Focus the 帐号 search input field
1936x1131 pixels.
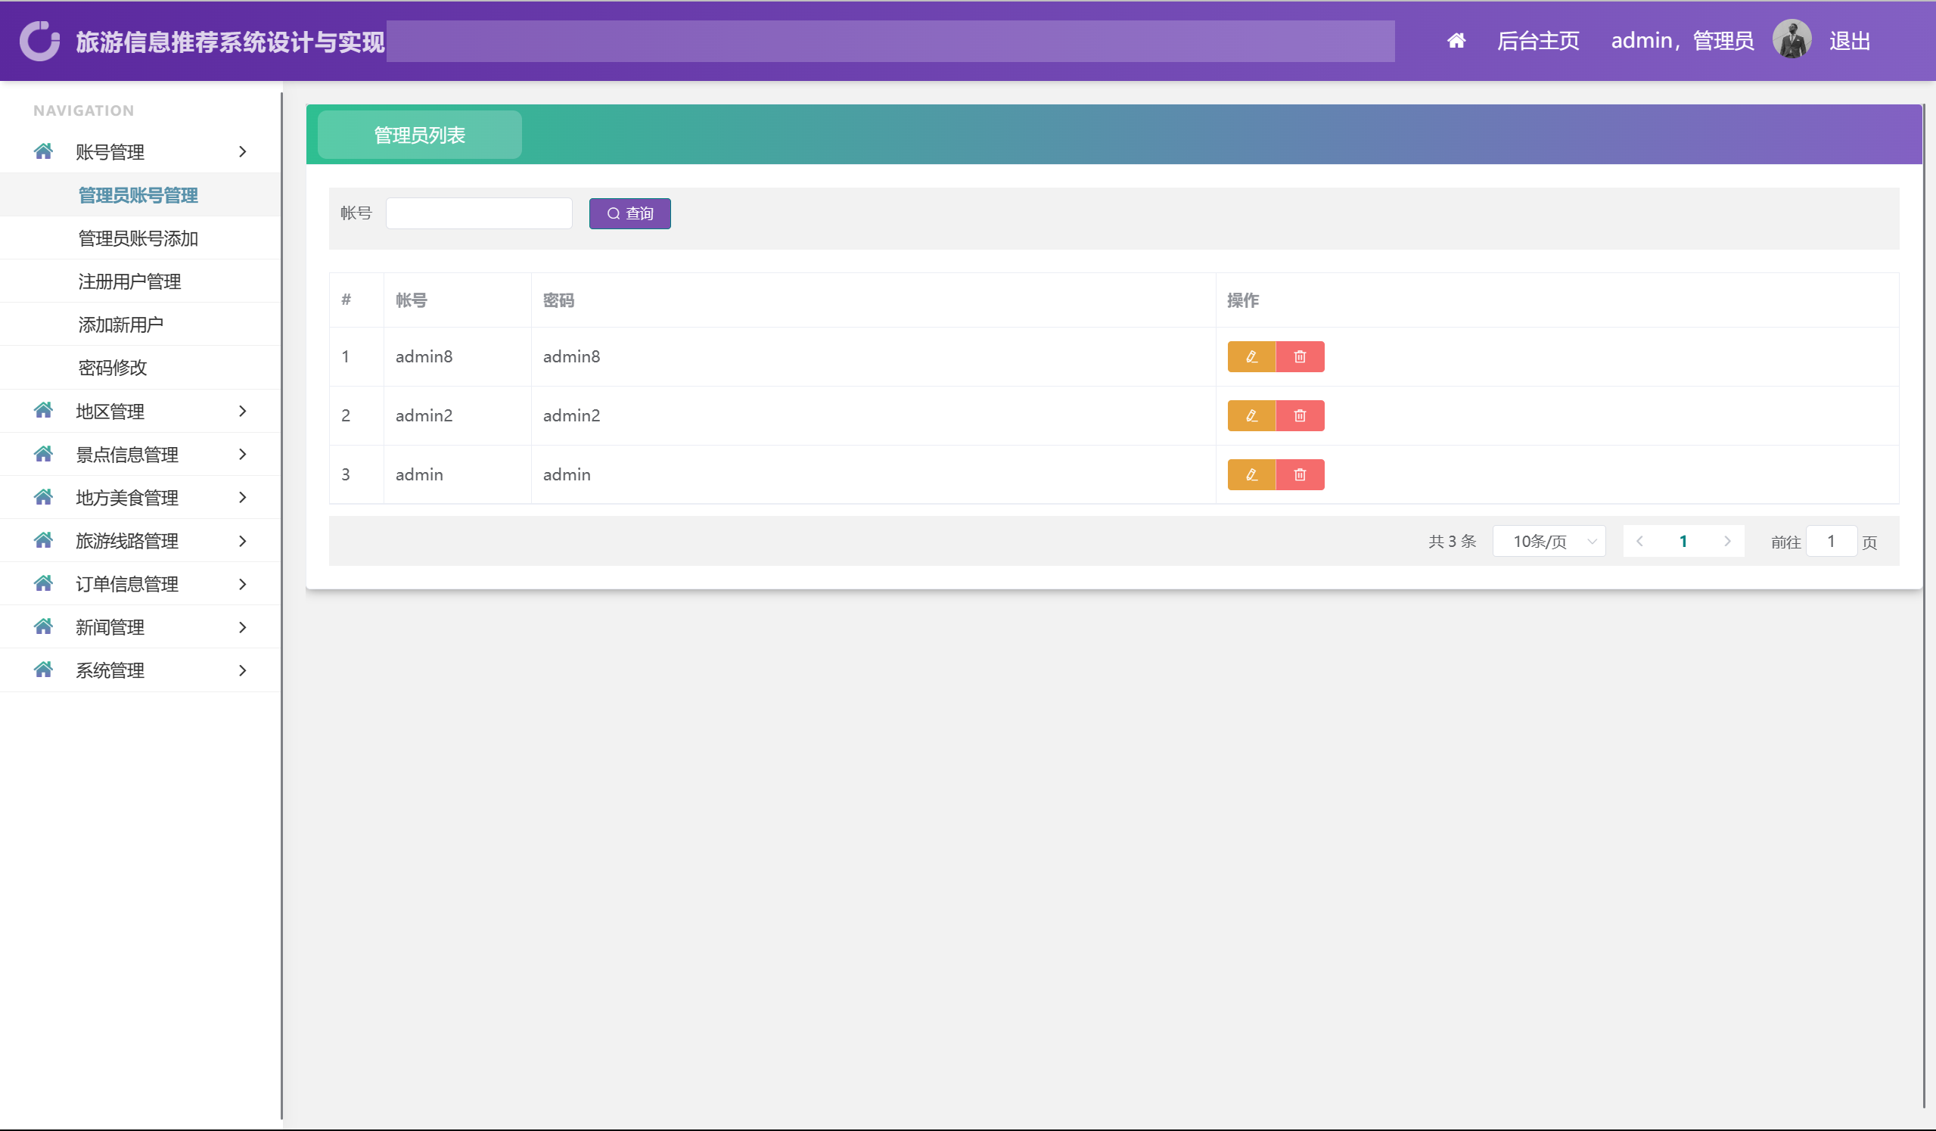[479, 213]
